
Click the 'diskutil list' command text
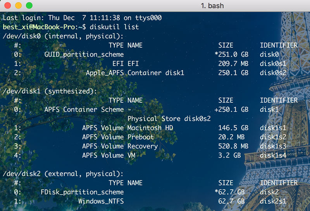[x=114, y=27]
